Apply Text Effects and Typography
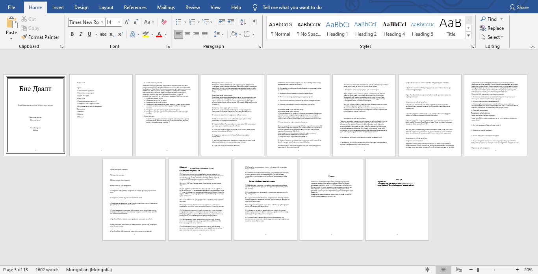The height and width of the screenshot is (274, 538). 132,34
